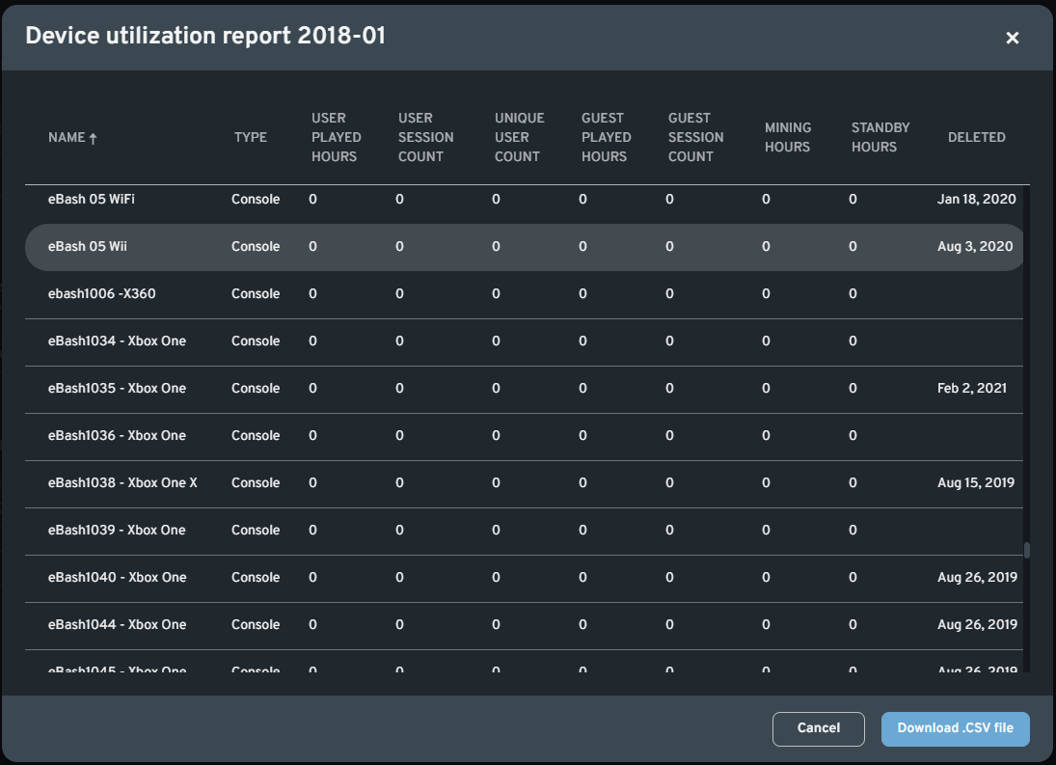Click the Aug 26, 2019 deletion date for eBash1040
The height and width of the screenshot is (765, 1056).
975,577
